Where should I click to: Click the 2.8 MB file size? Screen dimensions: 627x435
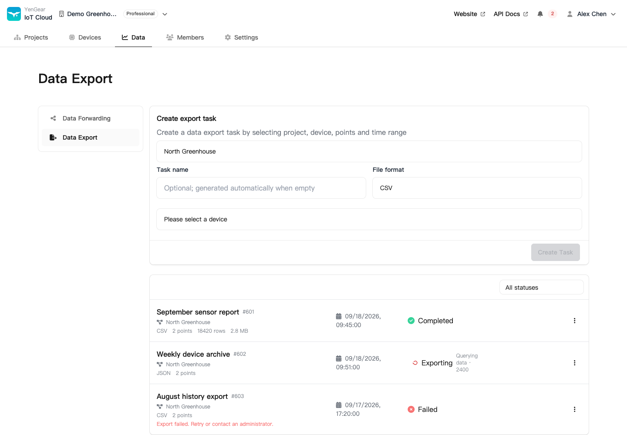click(x=239, y=331)
